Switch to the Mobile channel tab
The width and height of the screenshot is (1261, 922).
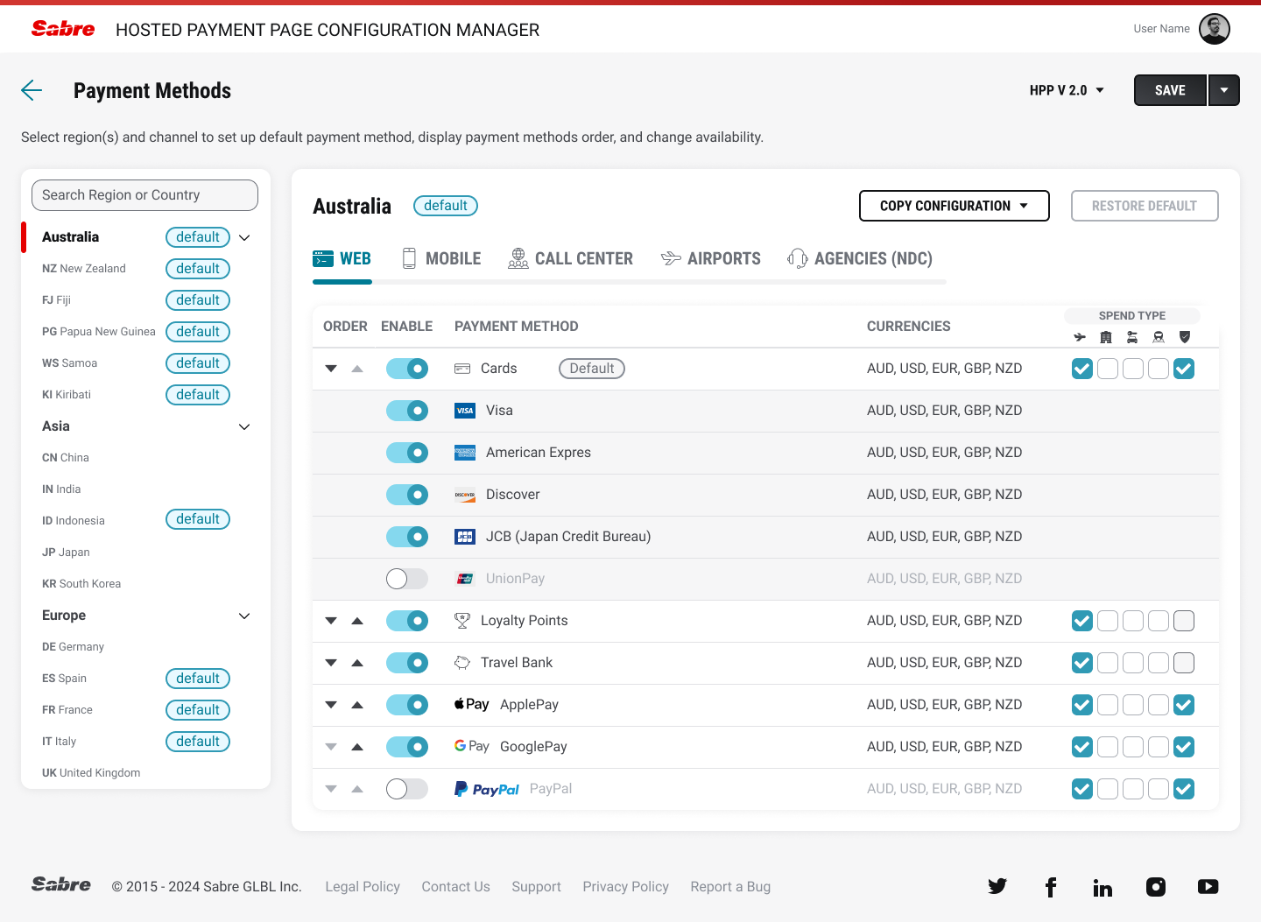(441, 258)
